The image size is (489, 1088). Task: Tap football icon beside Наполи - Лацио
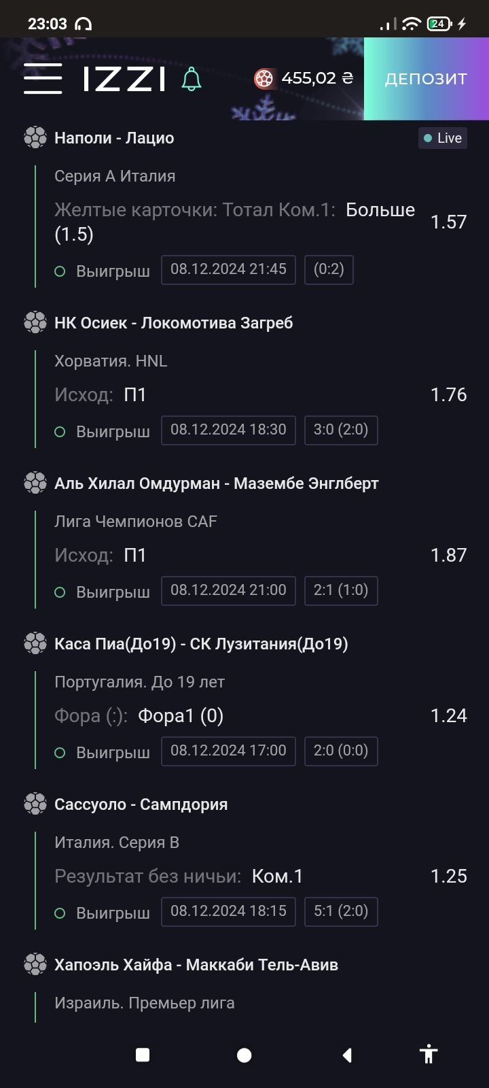(35, 138)
